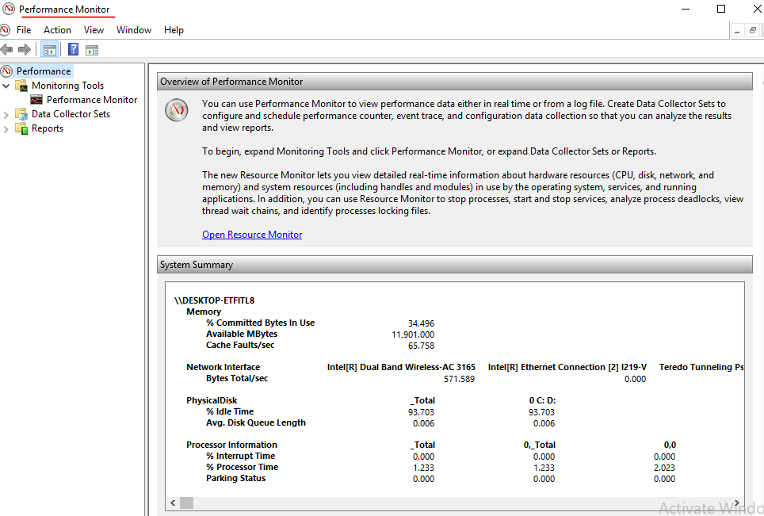Click the gauge icon in the Overview panel
This screenshot has height=516, width=764.
(177, 110)
